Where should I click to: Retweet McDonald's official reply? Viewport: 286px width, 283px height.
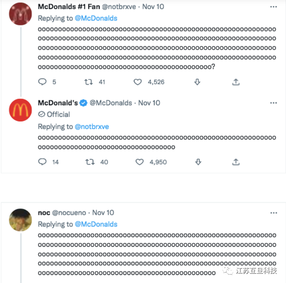pos(90,162)
